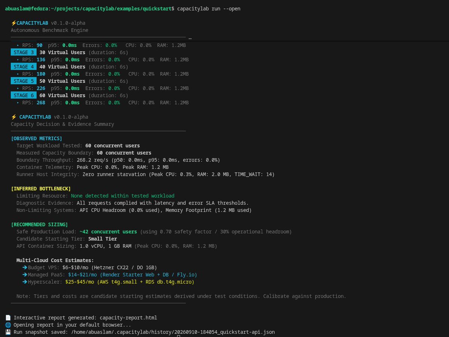Click the terminal cursor at the bottom
The height and width of the screenshot is (337, 449).
tap(179, 336)
